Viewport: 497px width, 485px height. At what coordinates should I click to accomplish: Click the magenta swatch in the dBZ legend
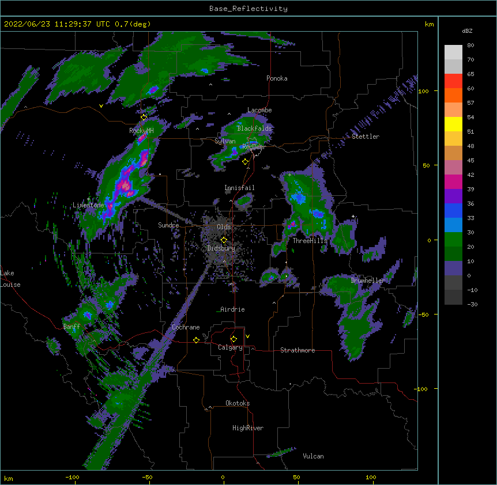pyautogui.click(x=453, y=181)
